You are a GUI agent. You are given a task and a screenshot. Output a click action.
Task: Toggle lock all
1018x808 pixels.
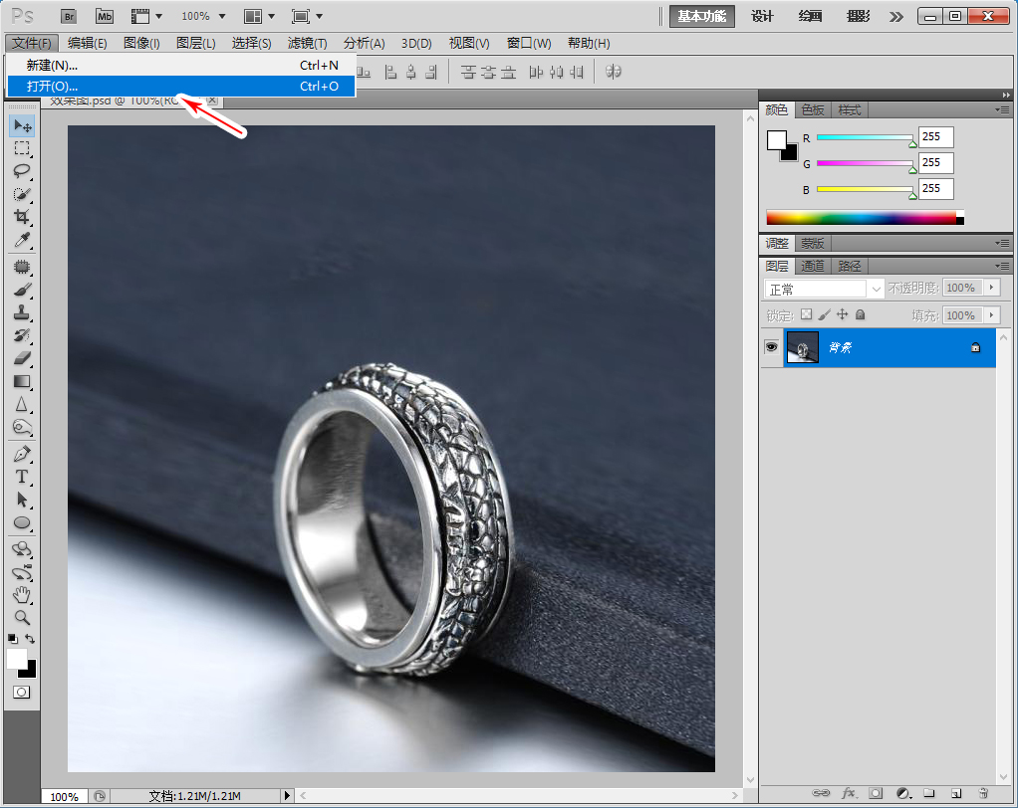pyautogui.click(x=861, y=314)
